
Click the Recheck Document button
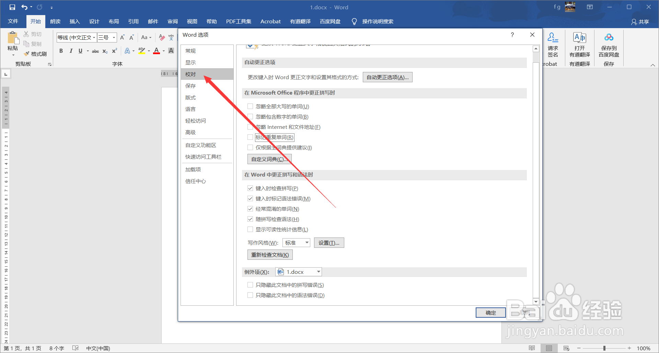(270, 255)
